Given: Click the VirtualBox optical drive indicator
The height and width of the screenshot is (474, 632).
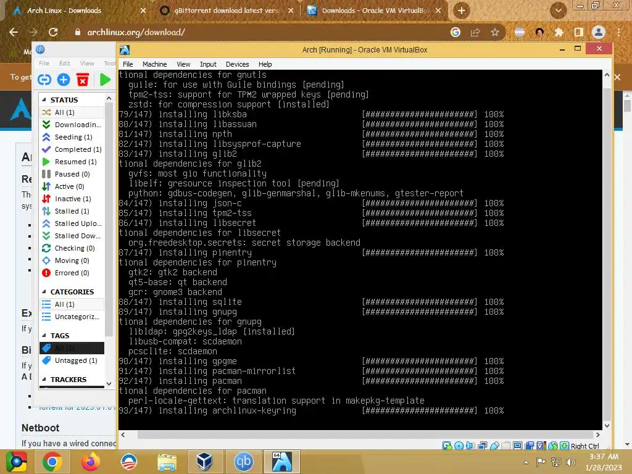Looking at the screenshot, I should click(459, 446).
